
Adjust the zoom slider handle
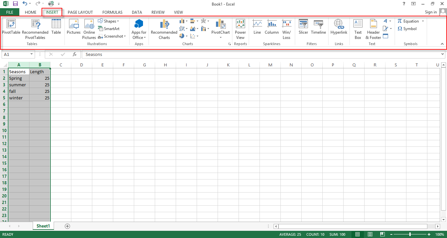[x=410, y=234]
